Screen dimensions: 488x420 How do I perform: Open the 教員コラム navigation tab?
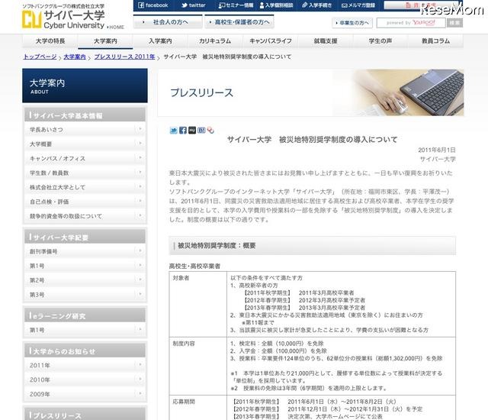(x=435, y=41)
